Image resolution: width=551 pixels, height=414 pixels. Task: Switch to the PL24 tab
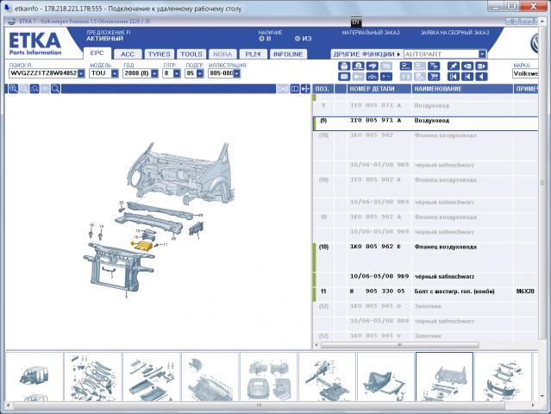click(x=253, y=54)
